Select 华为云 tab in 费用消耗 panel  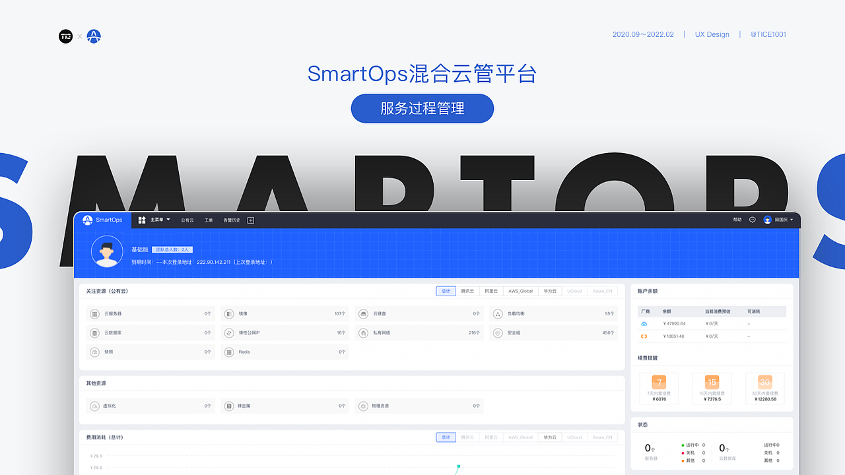pyautogui.click(x=551, y=437)
